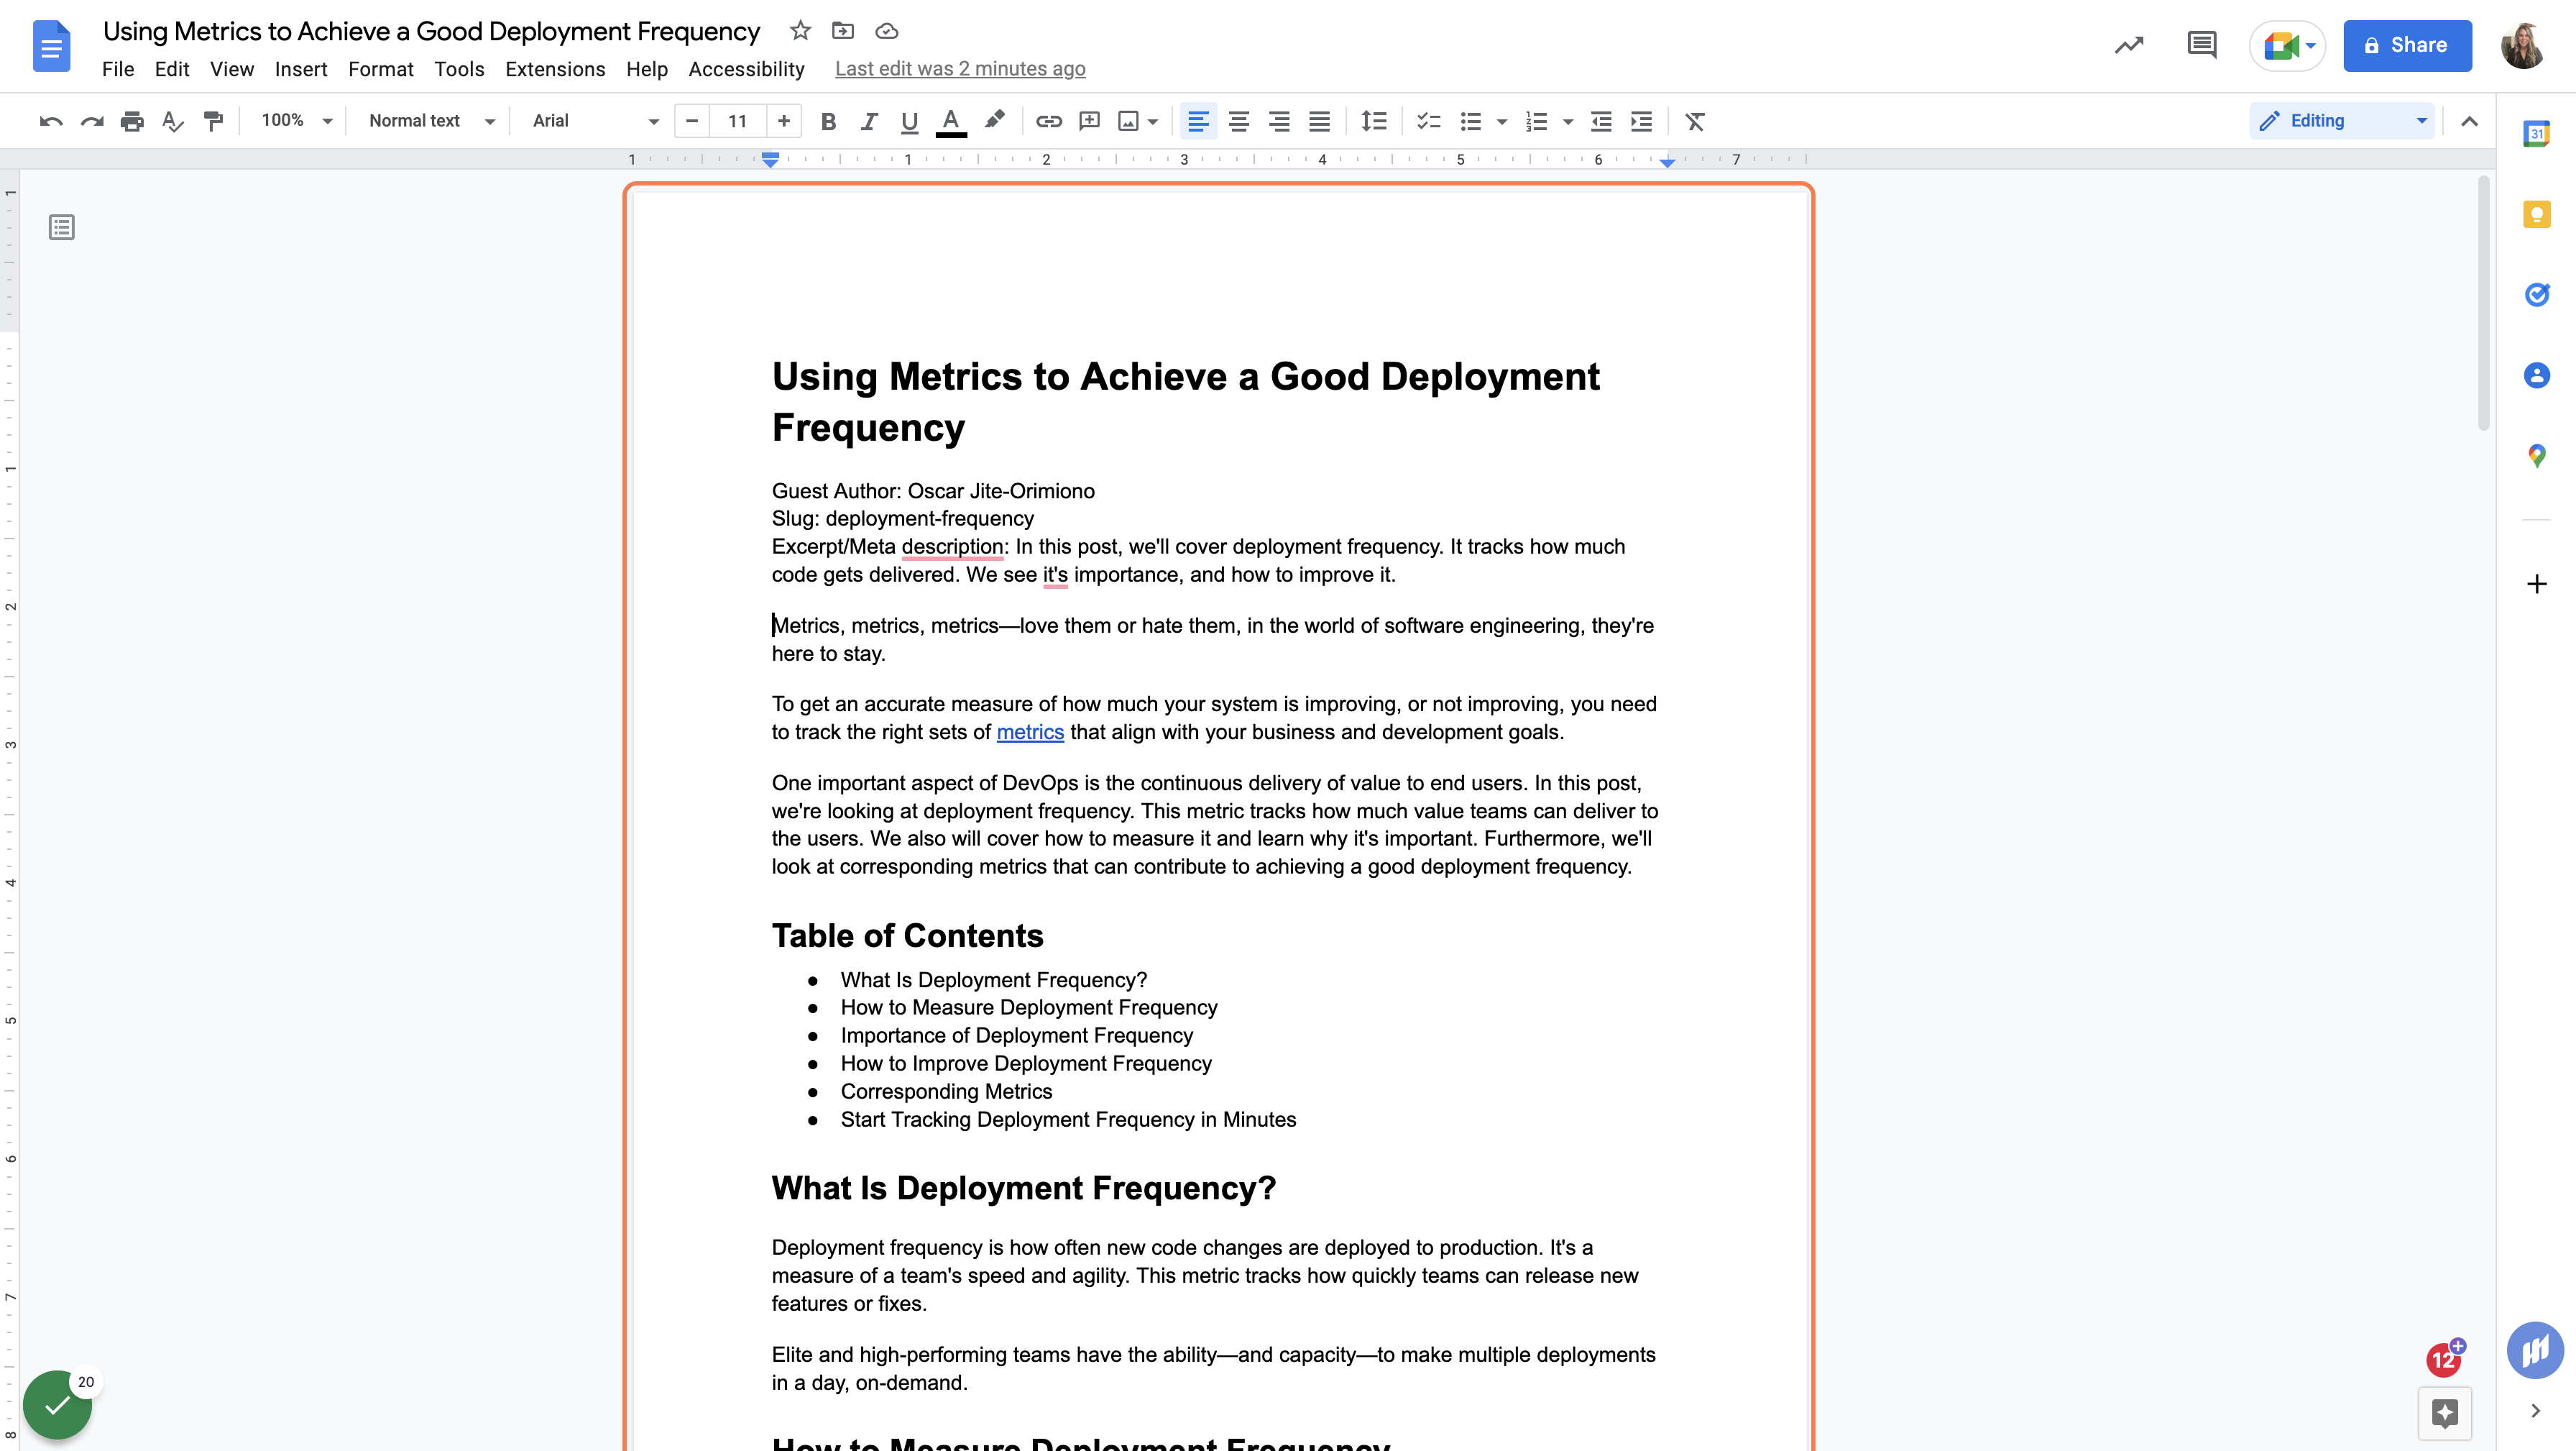Viewport: 2576px width, 1451px height.
Task: Open the Edit menu
Action: (x=172, y=69)
